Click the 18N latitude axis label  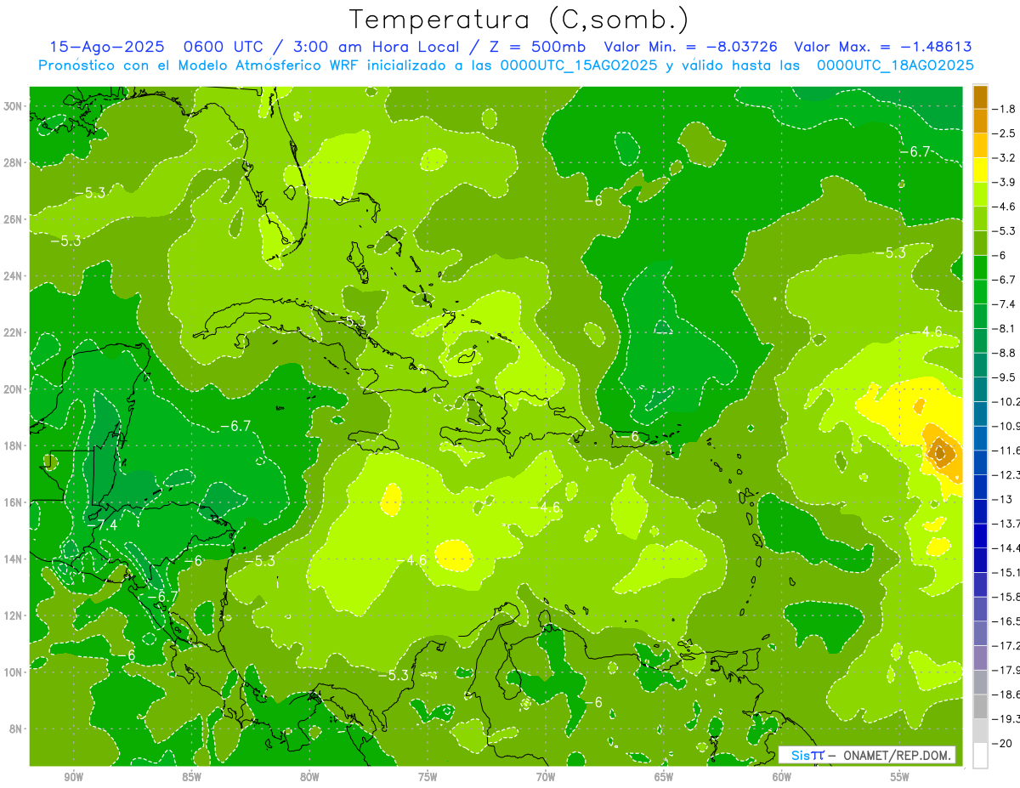[14, 445]
